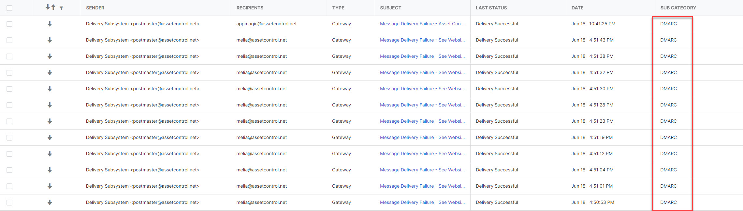Image resolution: width=743 pixels, height=211 pixels.
Task: Click the direction sort arrows in header
Action: (51, 7)
